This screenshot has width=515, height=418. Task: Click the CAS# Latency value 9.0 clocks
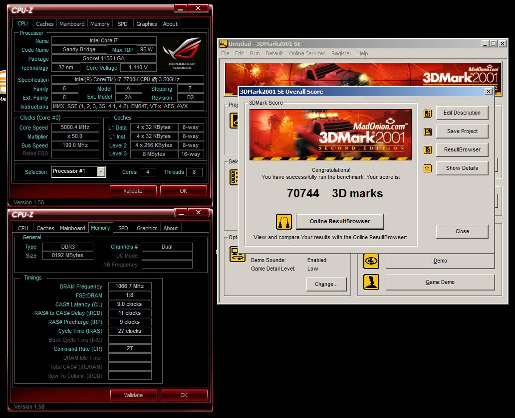click(130, 304)
